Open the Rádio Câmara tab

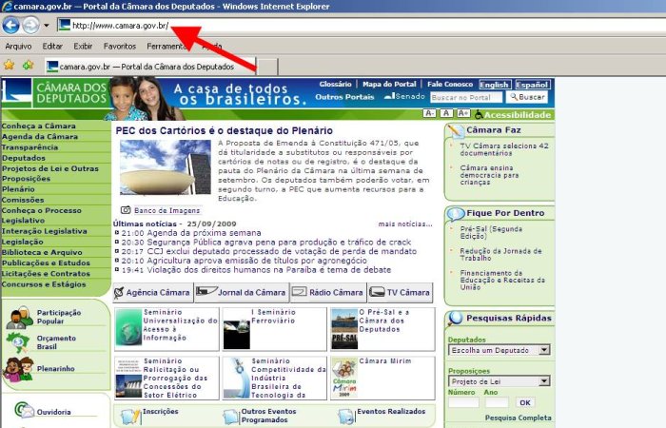tap(328, 293)
